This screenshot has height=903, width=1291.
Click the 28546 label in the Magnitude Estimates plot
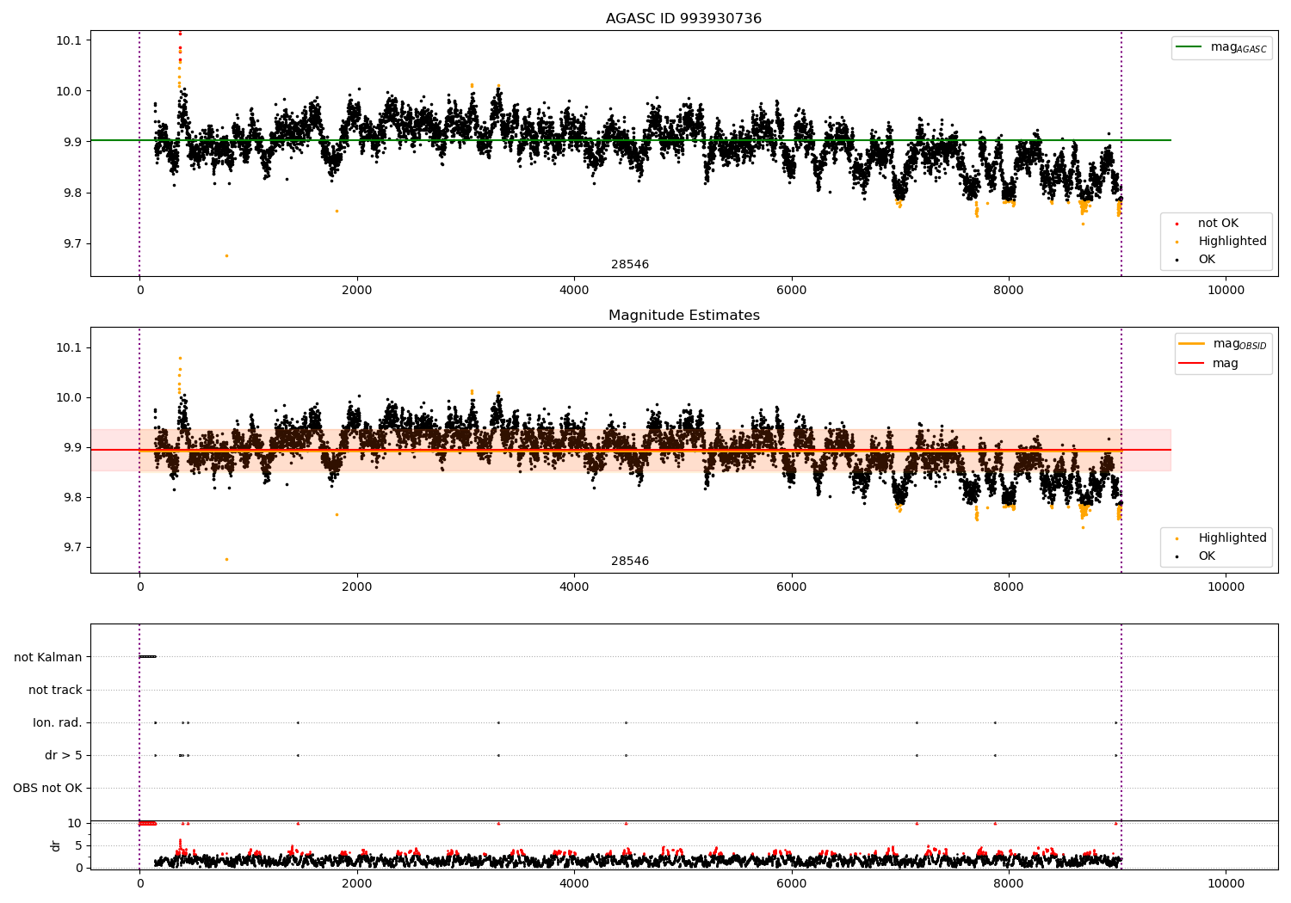click(630, 562)
